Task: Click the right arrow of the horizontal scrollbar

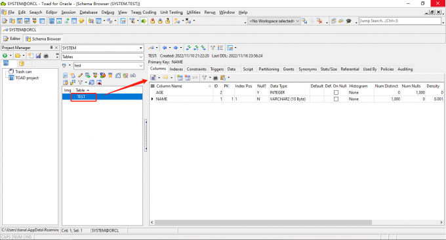Action: point(441,222)
